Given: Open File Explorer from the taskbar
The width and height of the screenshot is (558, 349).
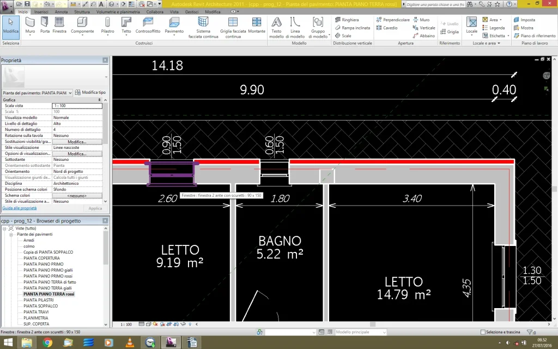Looking at the screenshot, I should [x=27, y=342].
